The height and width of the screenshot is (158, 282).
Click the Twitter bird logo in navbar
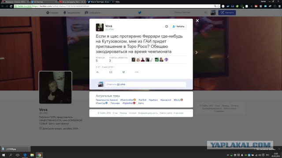(x=140, y=13)
